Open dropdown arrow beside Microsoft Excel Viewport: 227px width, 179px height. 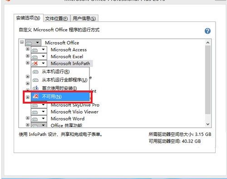(43, 56)
